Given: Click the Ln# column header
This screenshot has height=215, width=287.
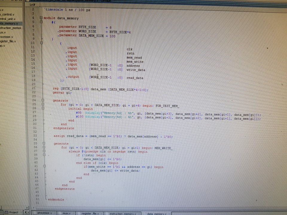Looking at the screenshot, I should pyautogui.click(x=32, y=4).
